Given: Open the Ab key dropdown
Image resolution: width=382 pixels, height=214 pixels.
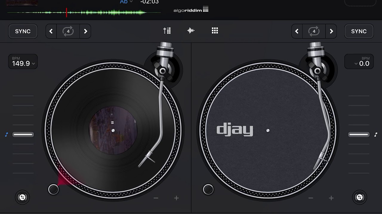Looking at the screenshot, I should (126, 2).
